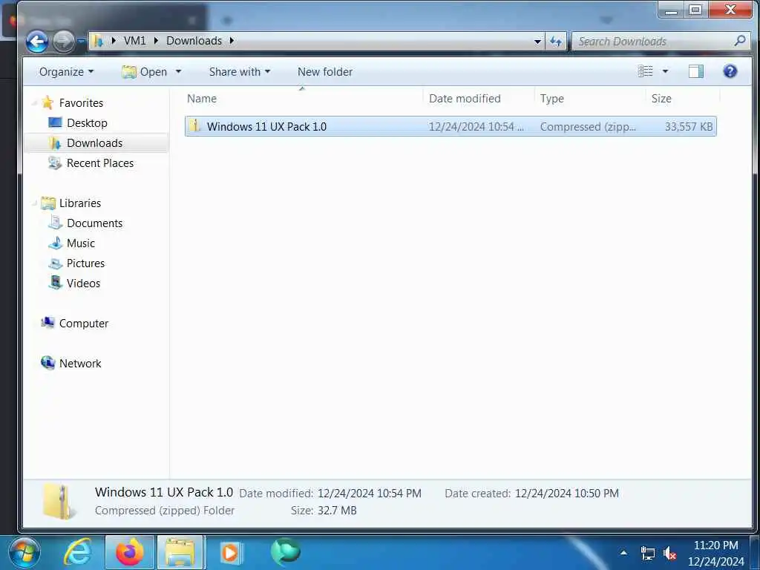760x570 pixels.
Task: Close the Explorer window
Action: (x=730, y=10)
